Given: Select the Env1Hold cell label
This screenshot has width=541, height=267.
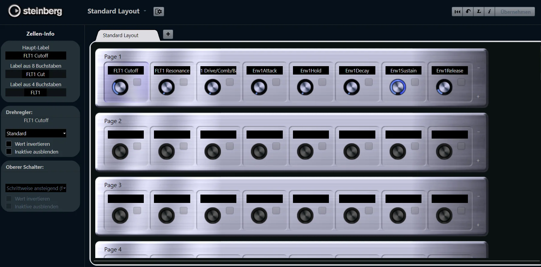Looking at the screenshot, I should tap(311, 71).
